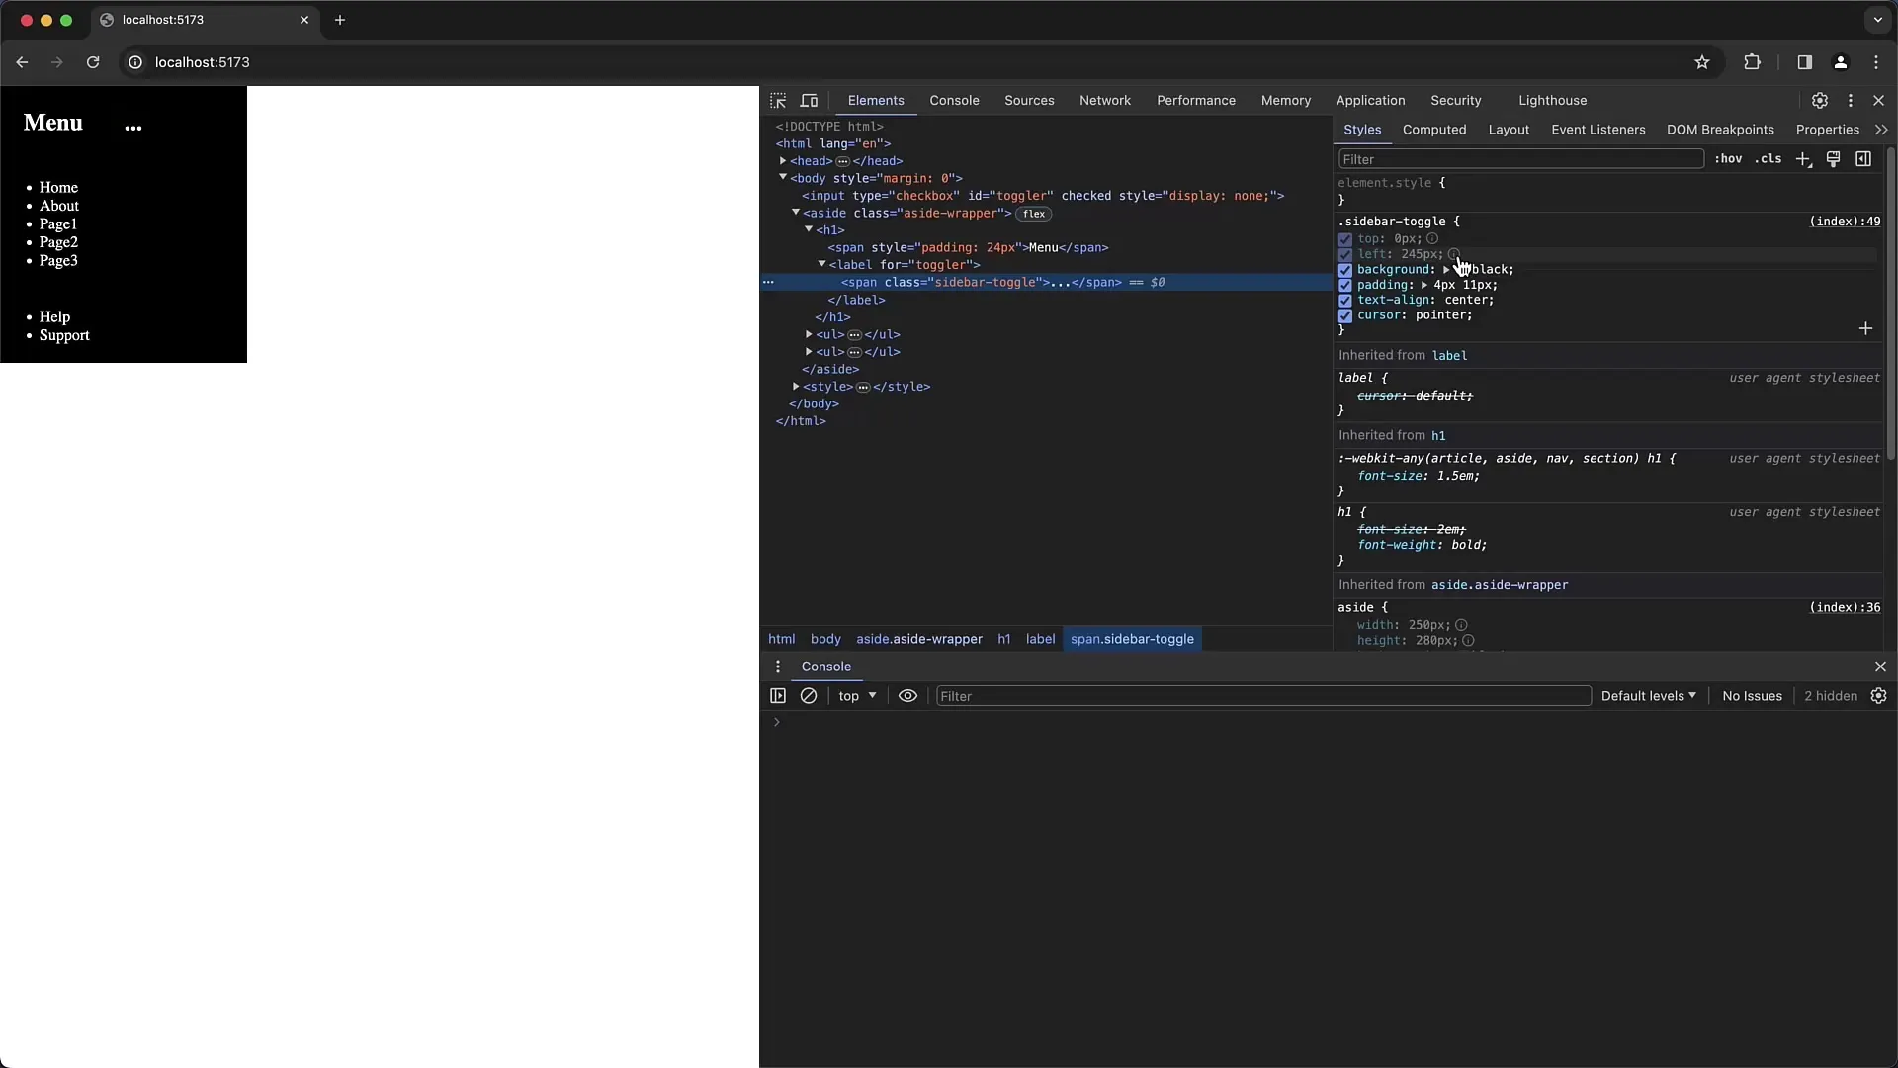1898x1068 pixels.
Task: Toggle cursor property checkbox in .sidebar-toggle
Action: click(1345, 314)
